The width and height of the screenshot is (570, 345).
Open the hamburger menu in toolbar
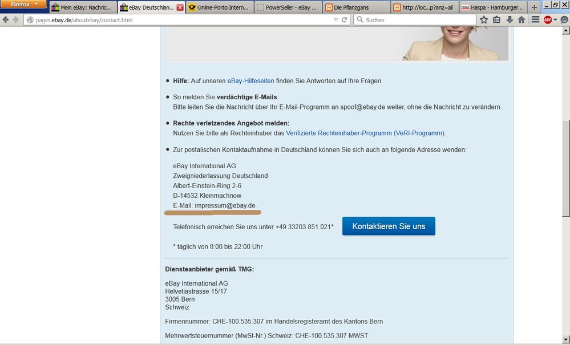pos(536,20)
